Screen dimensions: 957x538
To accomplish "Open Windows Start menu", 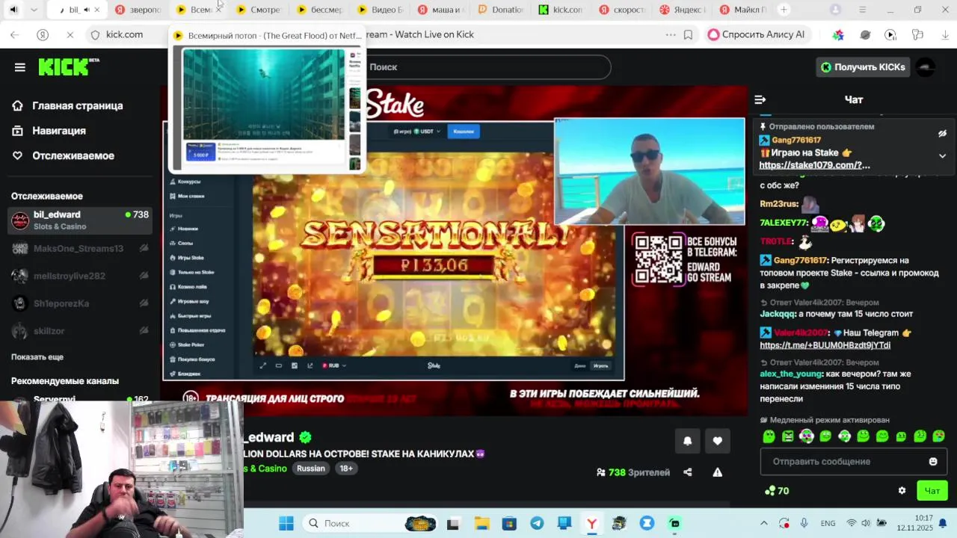I will pyautogui.click(x=286, y=524).
